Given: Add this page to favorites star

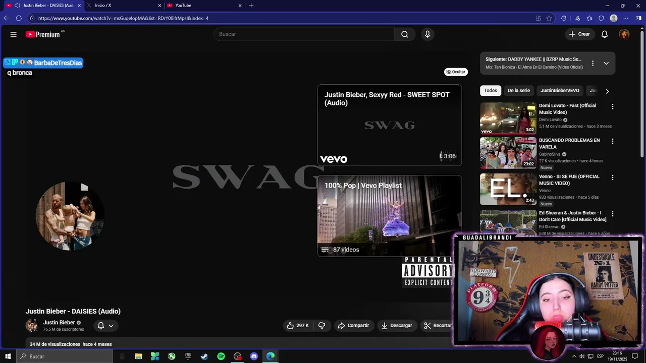Looking at the screenshot, I should 549,18.
